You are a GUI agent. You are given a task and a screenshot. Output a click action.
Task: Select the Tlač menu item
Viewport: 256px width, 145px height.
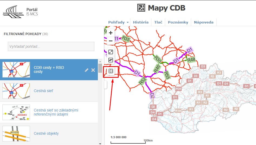[158, 22]
